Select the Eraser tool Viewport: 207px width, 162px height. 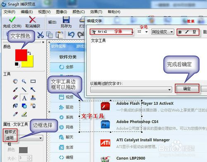click(15, 98)
